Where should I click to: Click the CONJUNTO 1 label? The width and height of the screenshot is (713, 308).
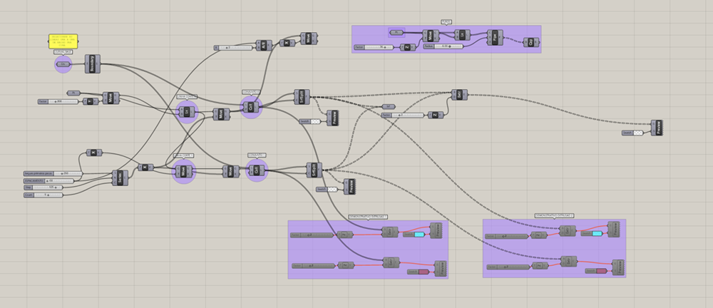257,155
